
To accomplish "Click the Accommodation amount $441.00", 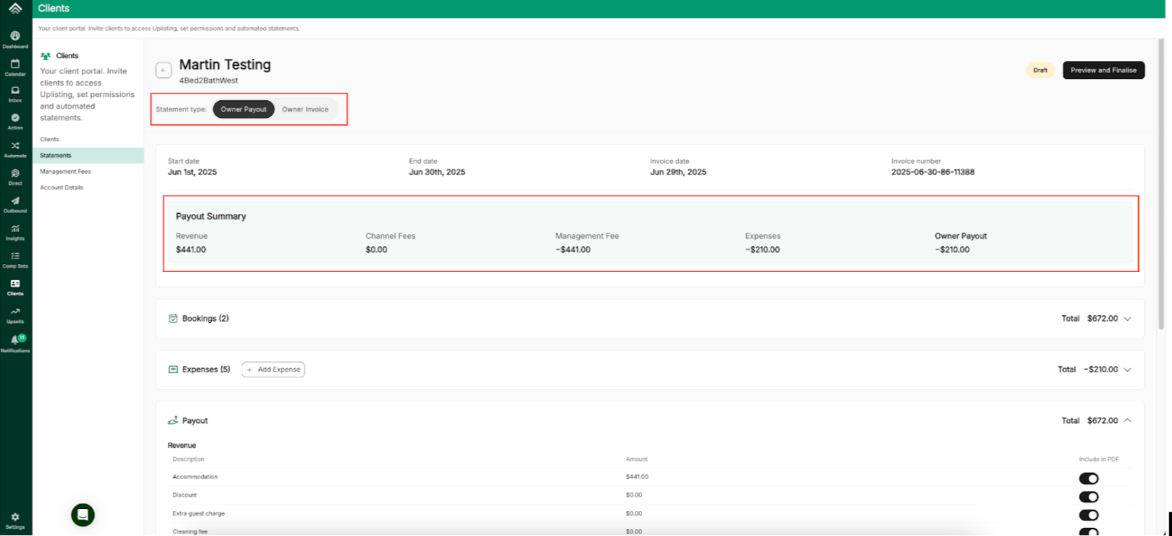I will pyautogui.click(x=637, y=477).
